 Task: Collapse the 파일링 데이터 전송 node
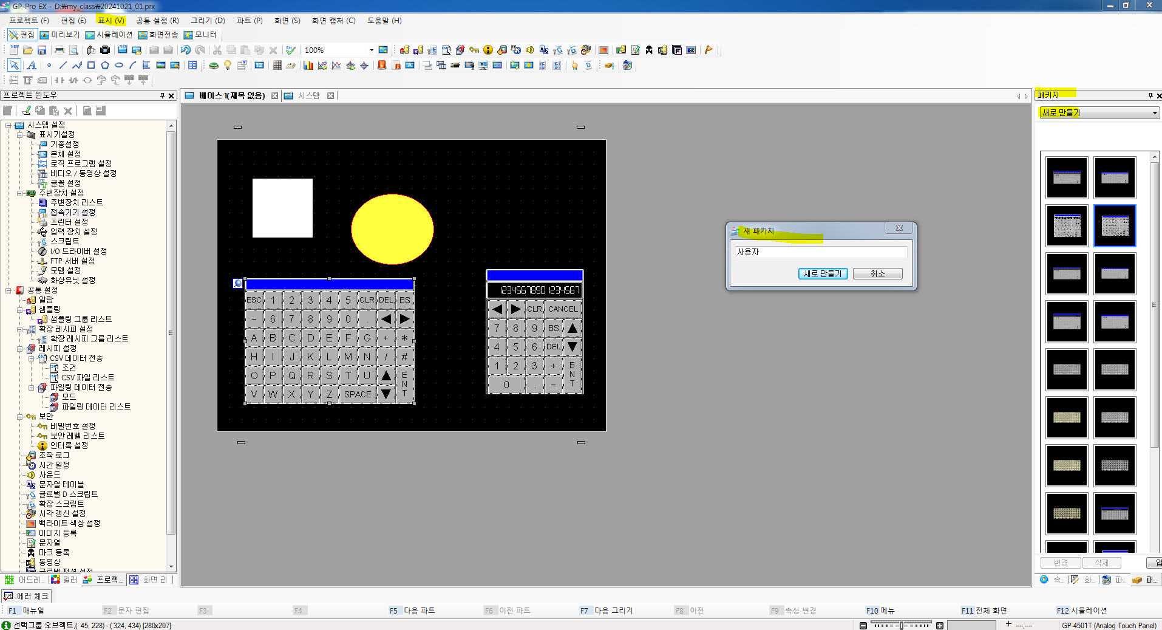[x=32, y=388]
